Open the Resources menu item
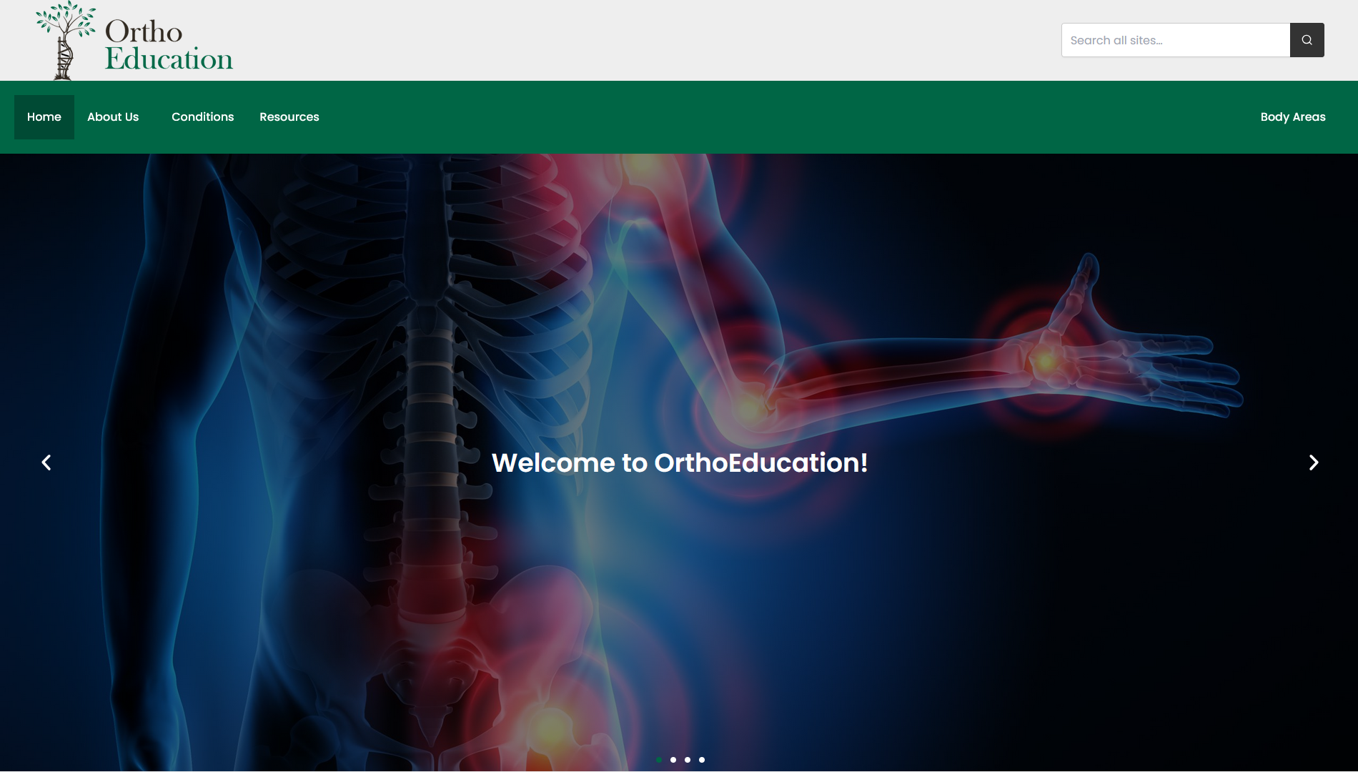Screen dimensions: 1358x772 (x=289, y=117)
